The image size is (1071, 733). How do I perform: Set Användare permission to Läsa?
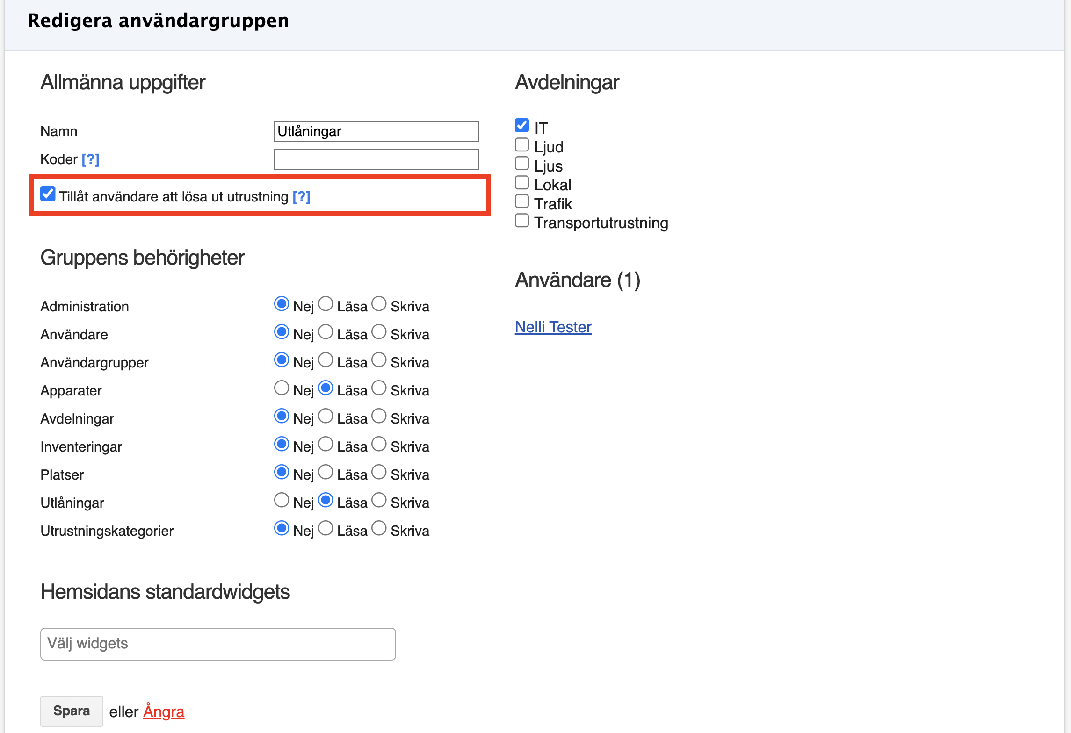pos(326,332)
